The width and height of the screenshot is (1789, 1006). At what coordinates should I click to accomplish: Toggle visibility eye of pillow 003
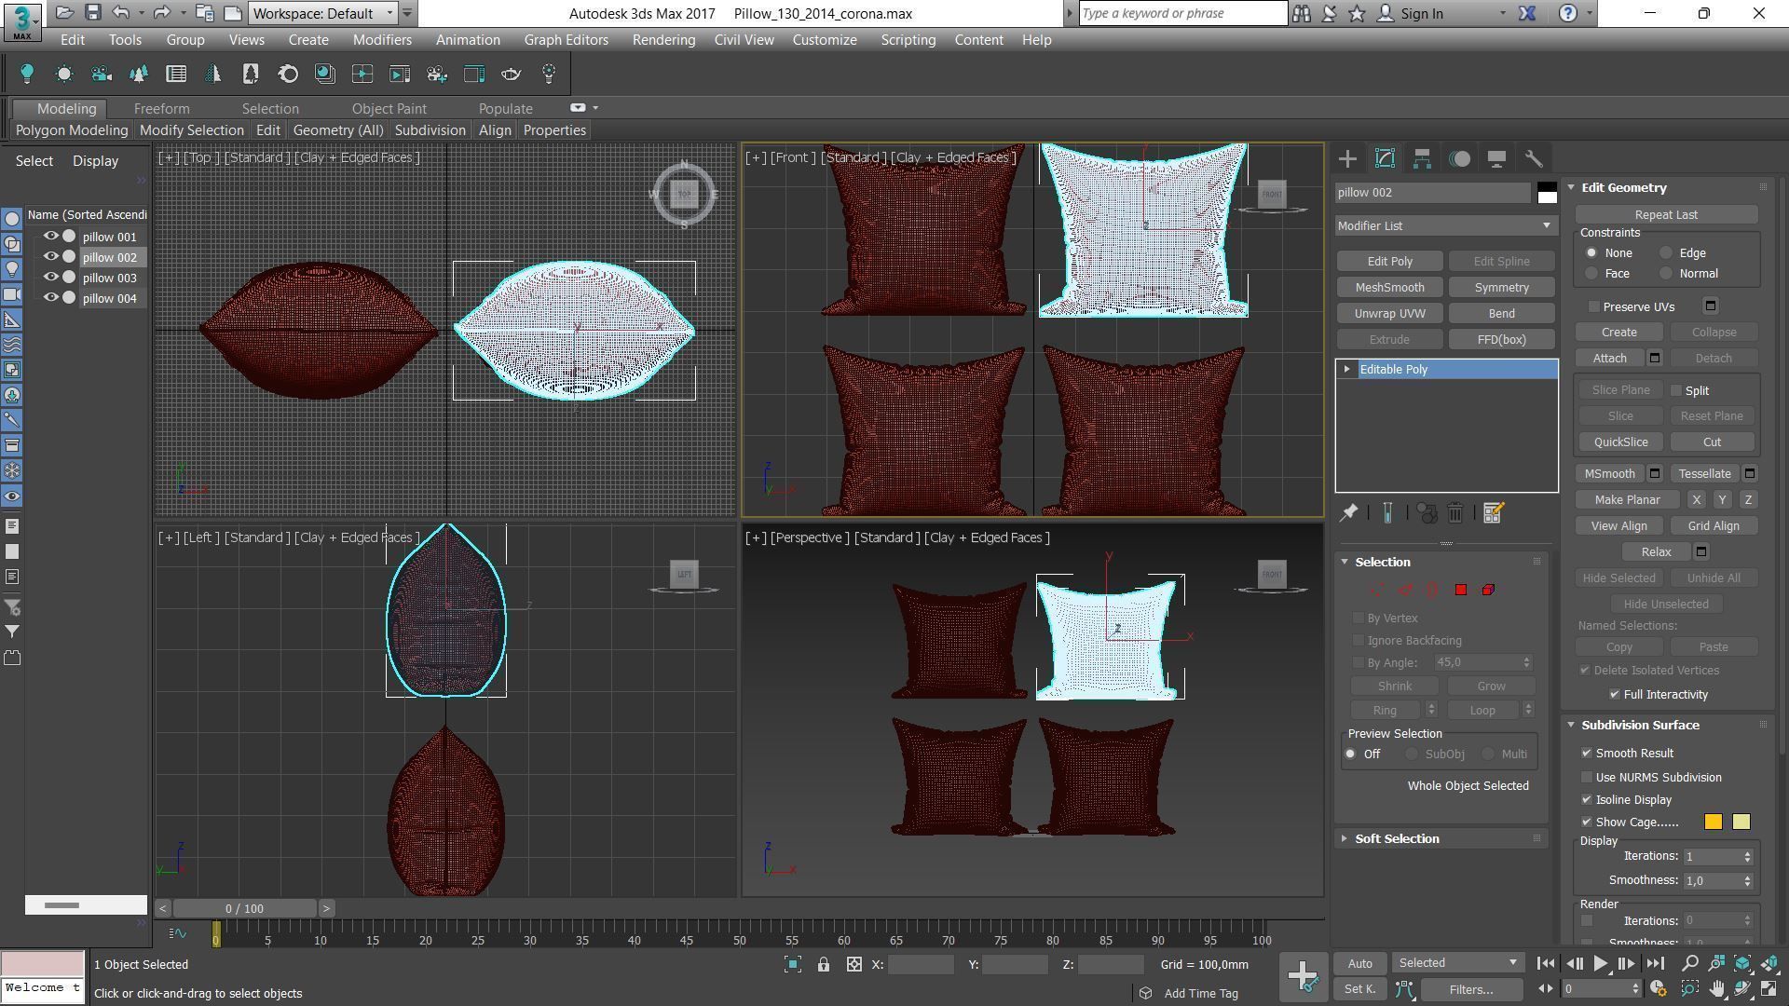[51, 278]
